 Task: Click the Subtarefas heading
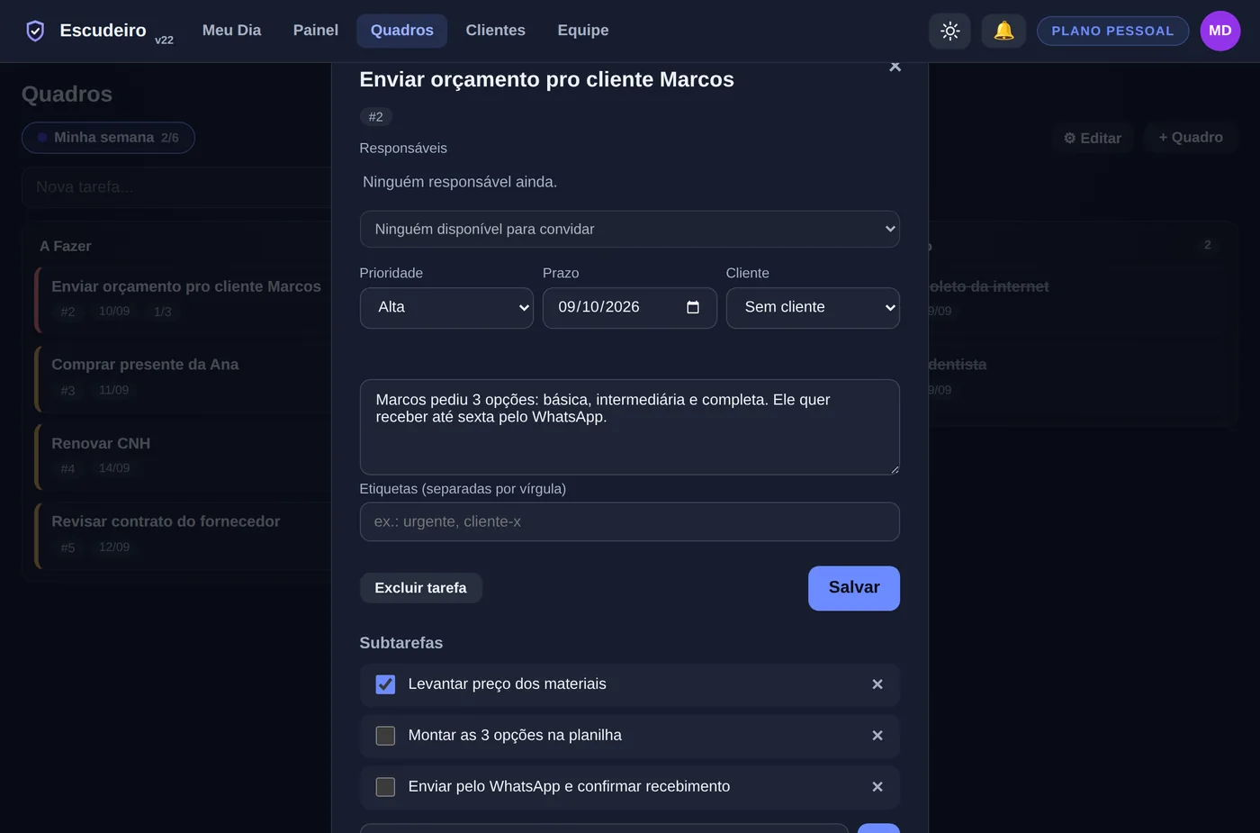tap(401, 643)
